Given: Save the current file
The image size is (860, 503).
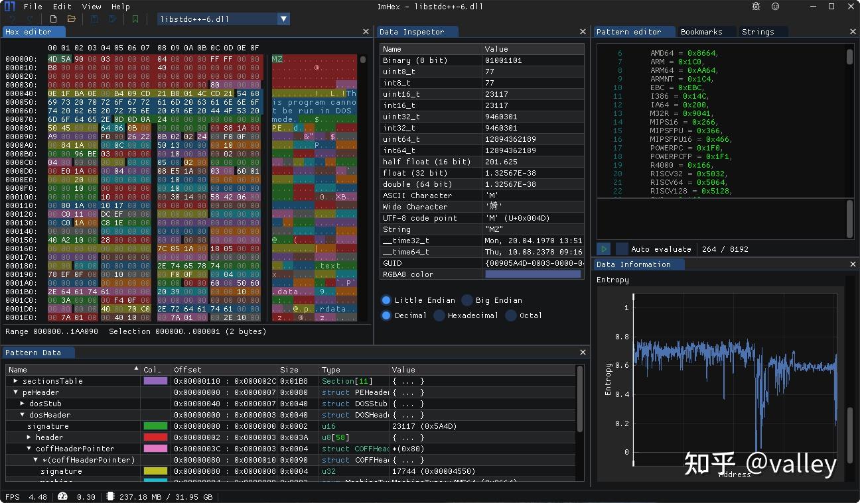Looking at the screenshot, I should [94, 19].
